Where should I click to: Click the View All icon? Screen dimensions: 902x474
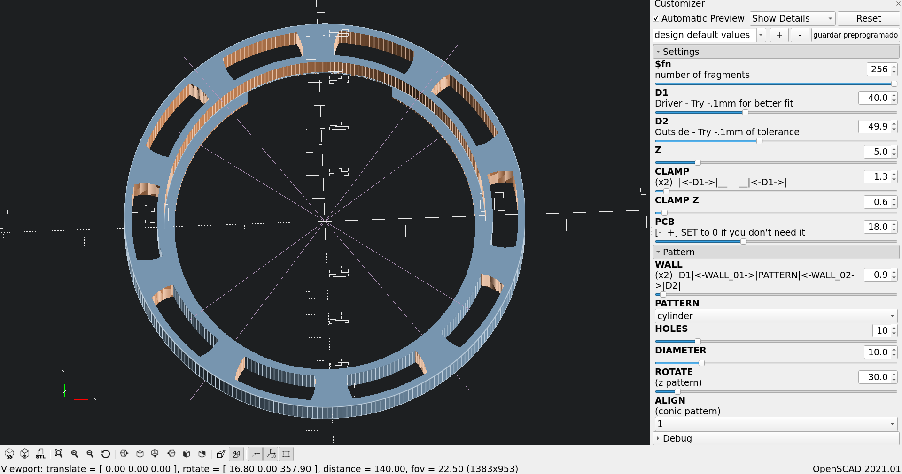(59, 454)
